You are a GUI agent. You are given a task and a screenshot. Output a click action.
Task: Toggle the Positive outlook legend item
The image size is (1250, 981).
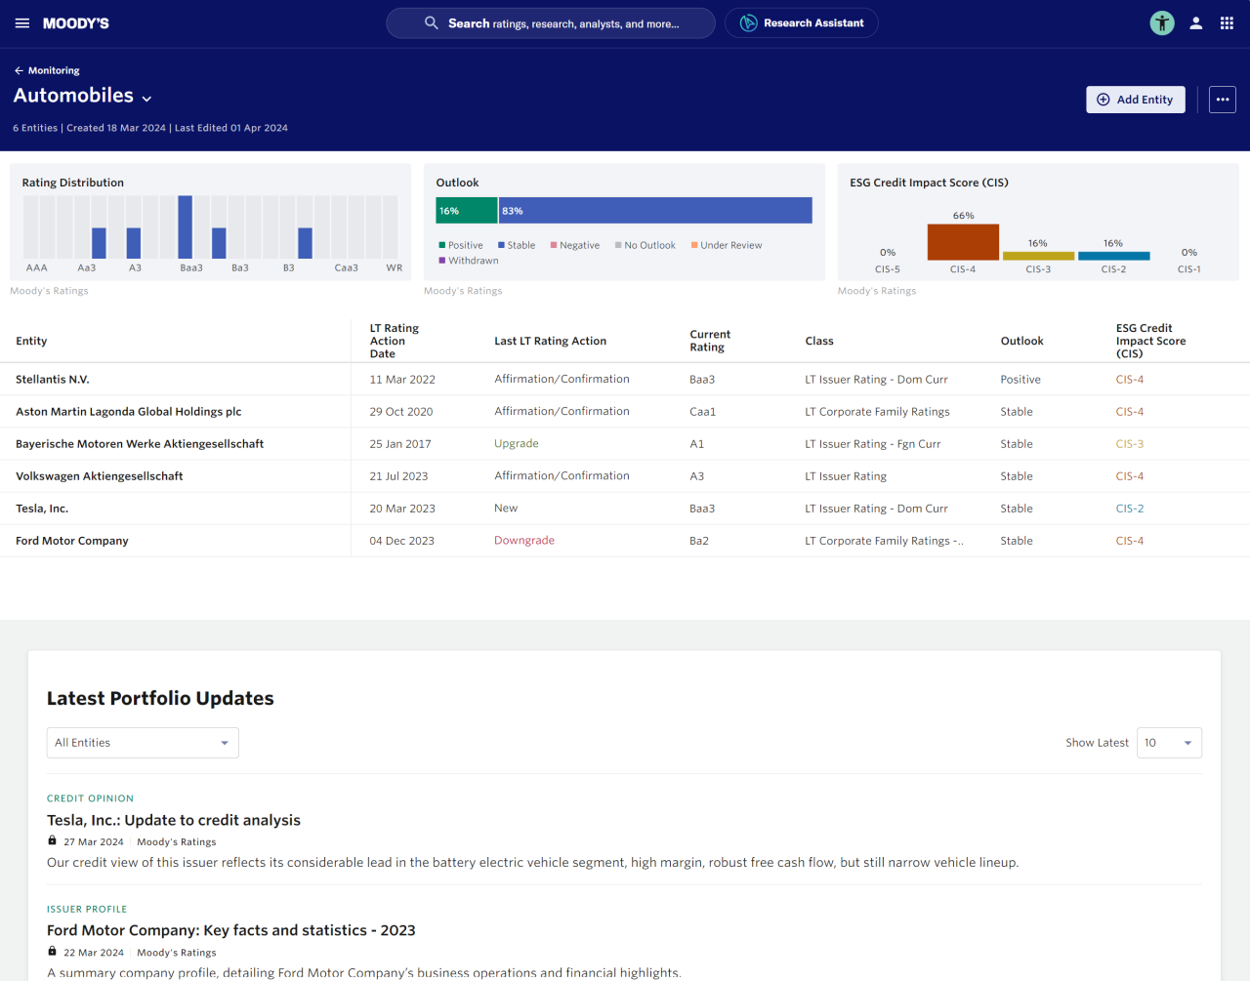point(461,245)
